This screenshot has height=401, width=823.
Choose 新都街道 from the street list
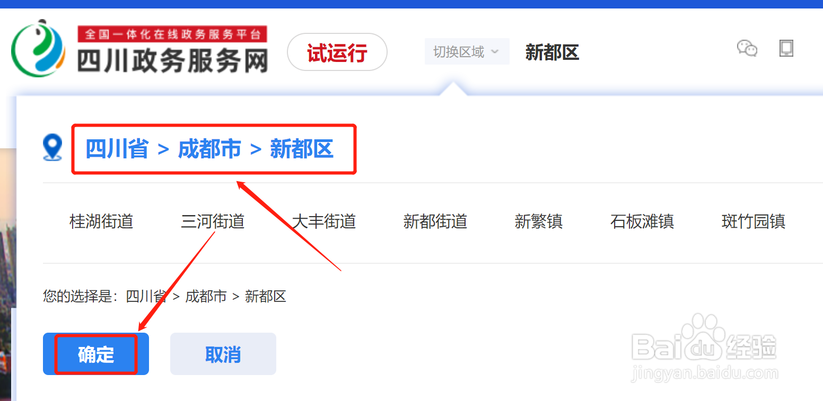(x=435, y=221)
